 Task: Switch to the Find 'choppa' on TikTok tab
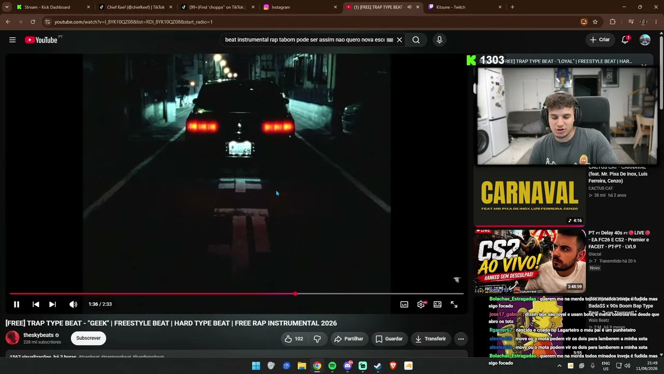pyautogui.click(x=217, y=7)
